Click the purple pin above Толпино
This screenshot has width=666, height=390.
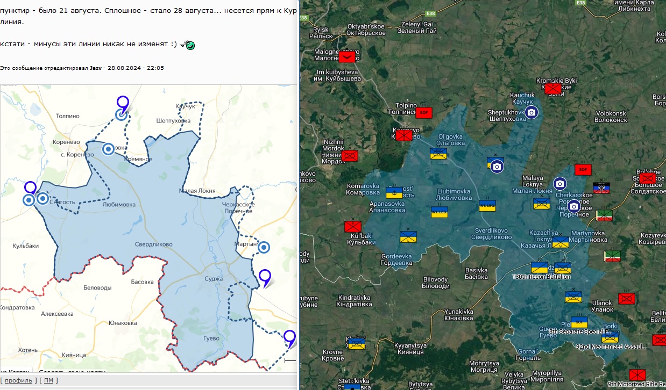tap(123, 104)
